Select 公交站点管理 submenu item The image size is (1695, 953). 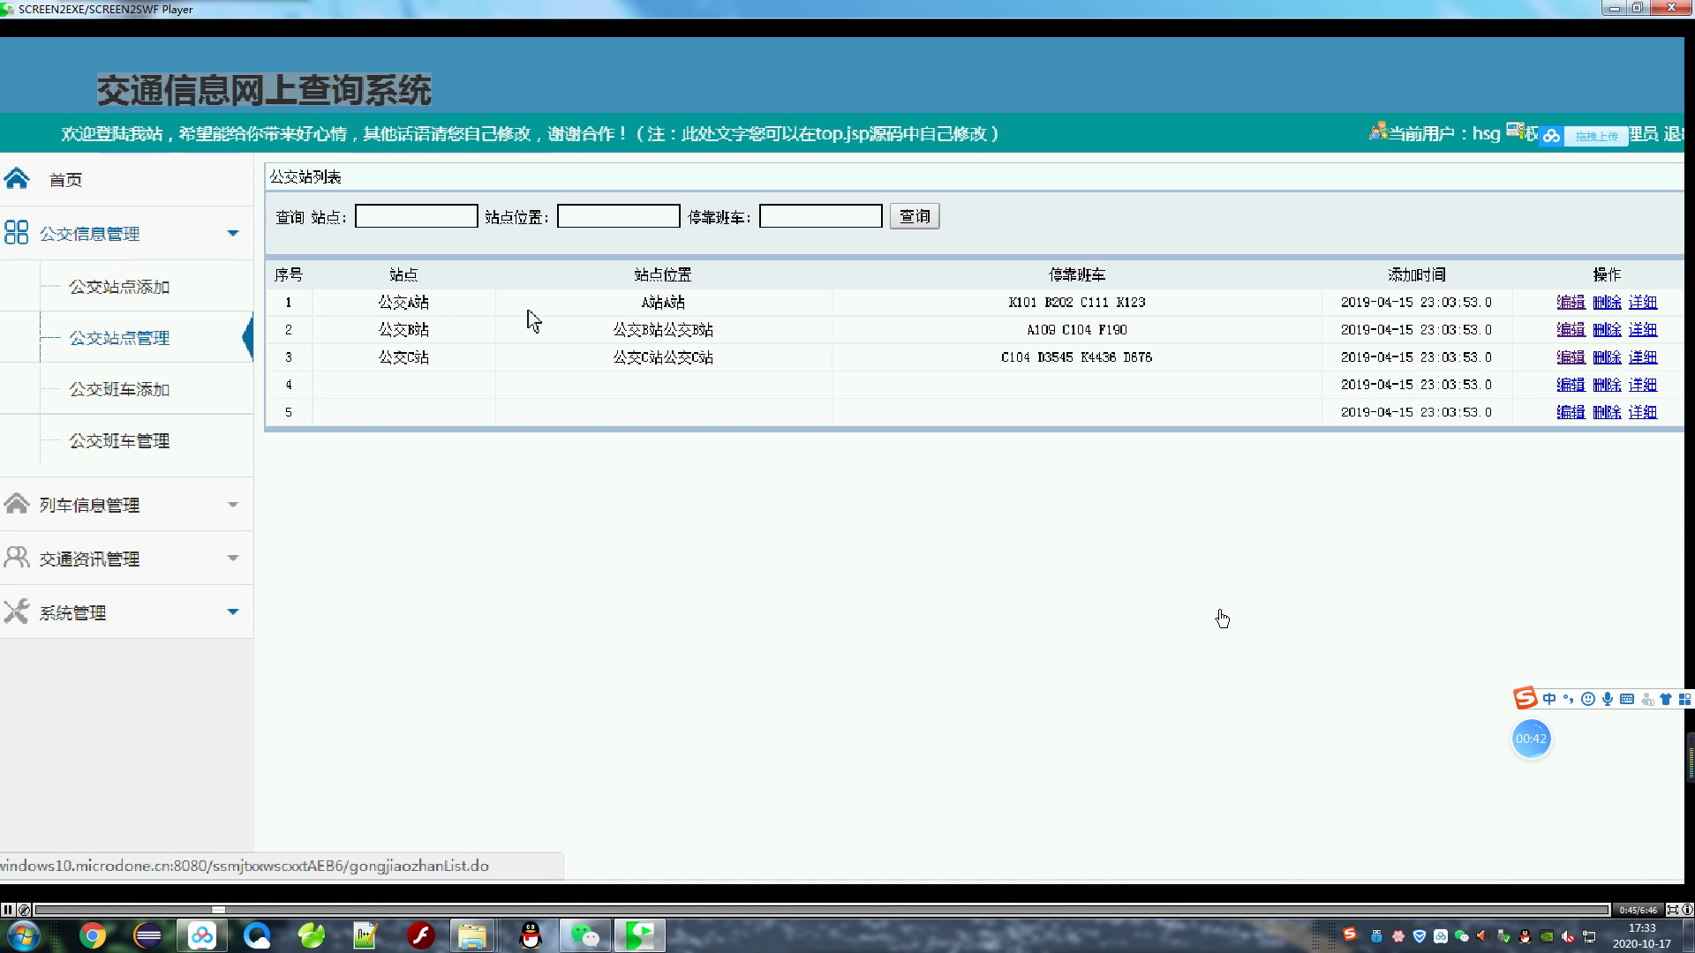click(x=119, y=338)
